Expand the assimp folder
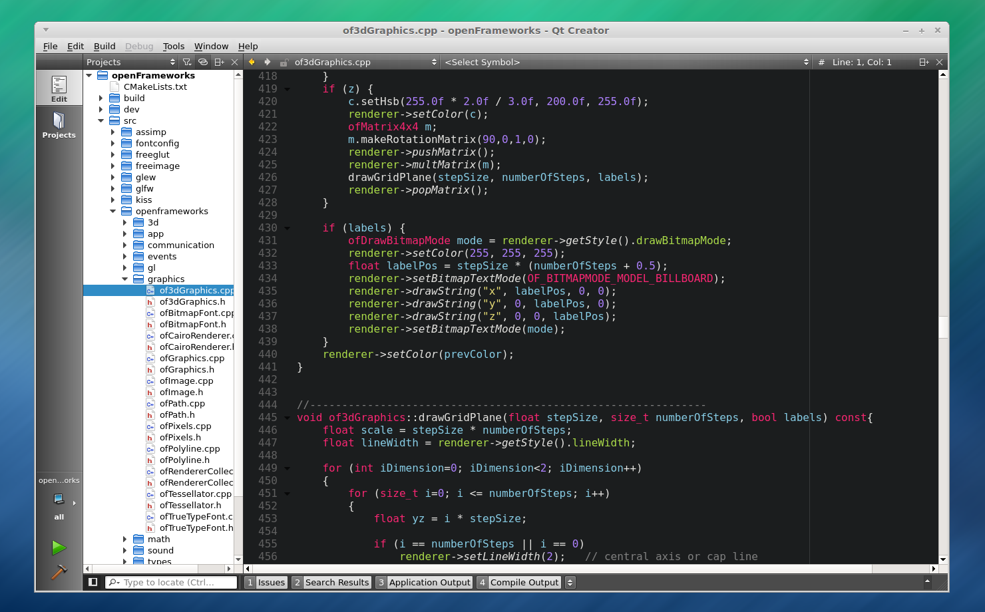The width and height of the screenshot is (985, 612). [x=113, y=132]
